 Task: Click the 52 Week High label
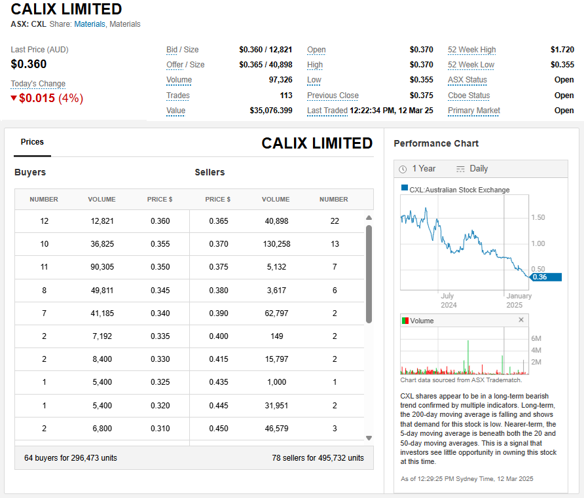471,50
